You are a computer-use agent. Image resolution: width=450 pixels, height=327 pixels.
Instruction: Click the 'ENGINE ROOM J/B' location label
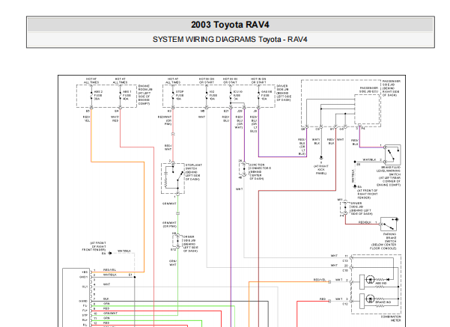145,94
